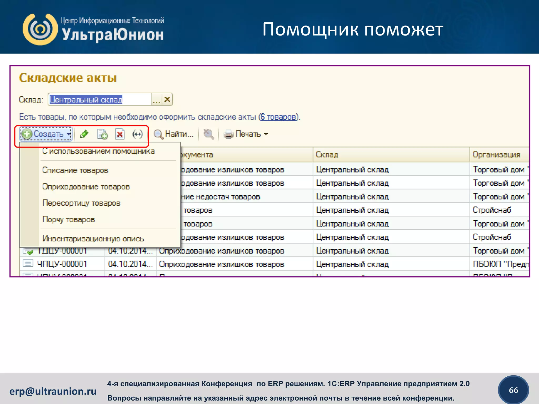Click the UltraUnion logo

pyautogui.click(x=93, y=29)
